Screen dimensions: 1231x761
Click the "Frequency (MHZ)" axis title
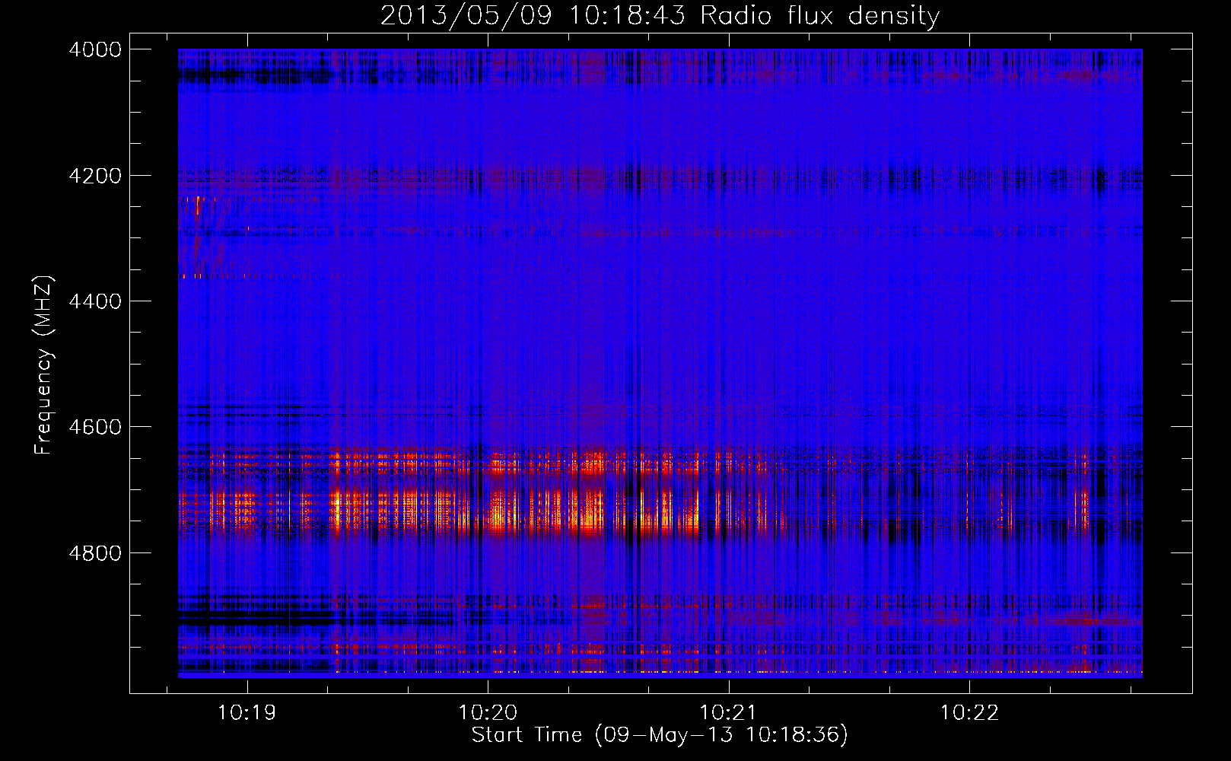pos(44,365)
